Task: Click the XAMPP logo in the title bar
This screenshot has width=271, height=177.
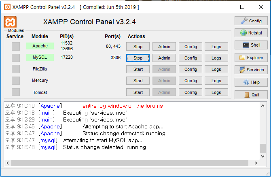Action: 7,7
